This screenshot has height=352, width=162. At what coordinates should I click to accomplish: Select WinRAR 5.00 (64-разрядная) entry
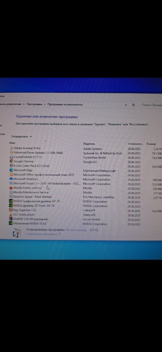click(30, 219)
